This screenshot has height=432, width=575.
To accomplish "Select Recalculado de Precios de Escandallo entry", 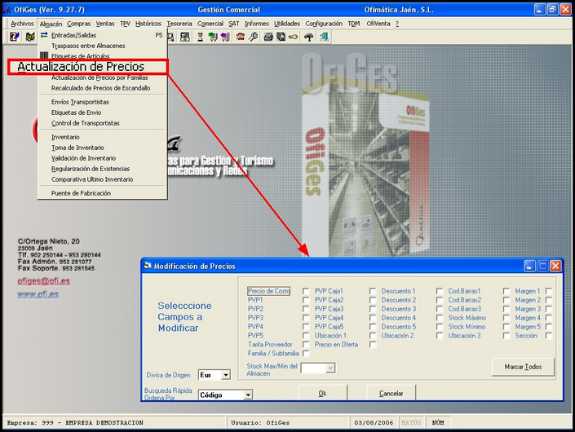I will (x=100, y=88).
